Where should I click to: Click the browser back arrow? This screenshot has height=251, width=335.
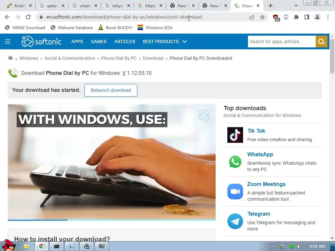click(x=7, y=17)
